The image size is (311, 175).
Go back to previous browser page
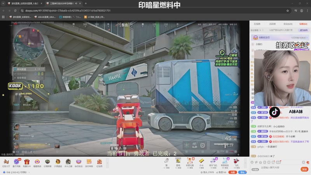coord(3,11)
